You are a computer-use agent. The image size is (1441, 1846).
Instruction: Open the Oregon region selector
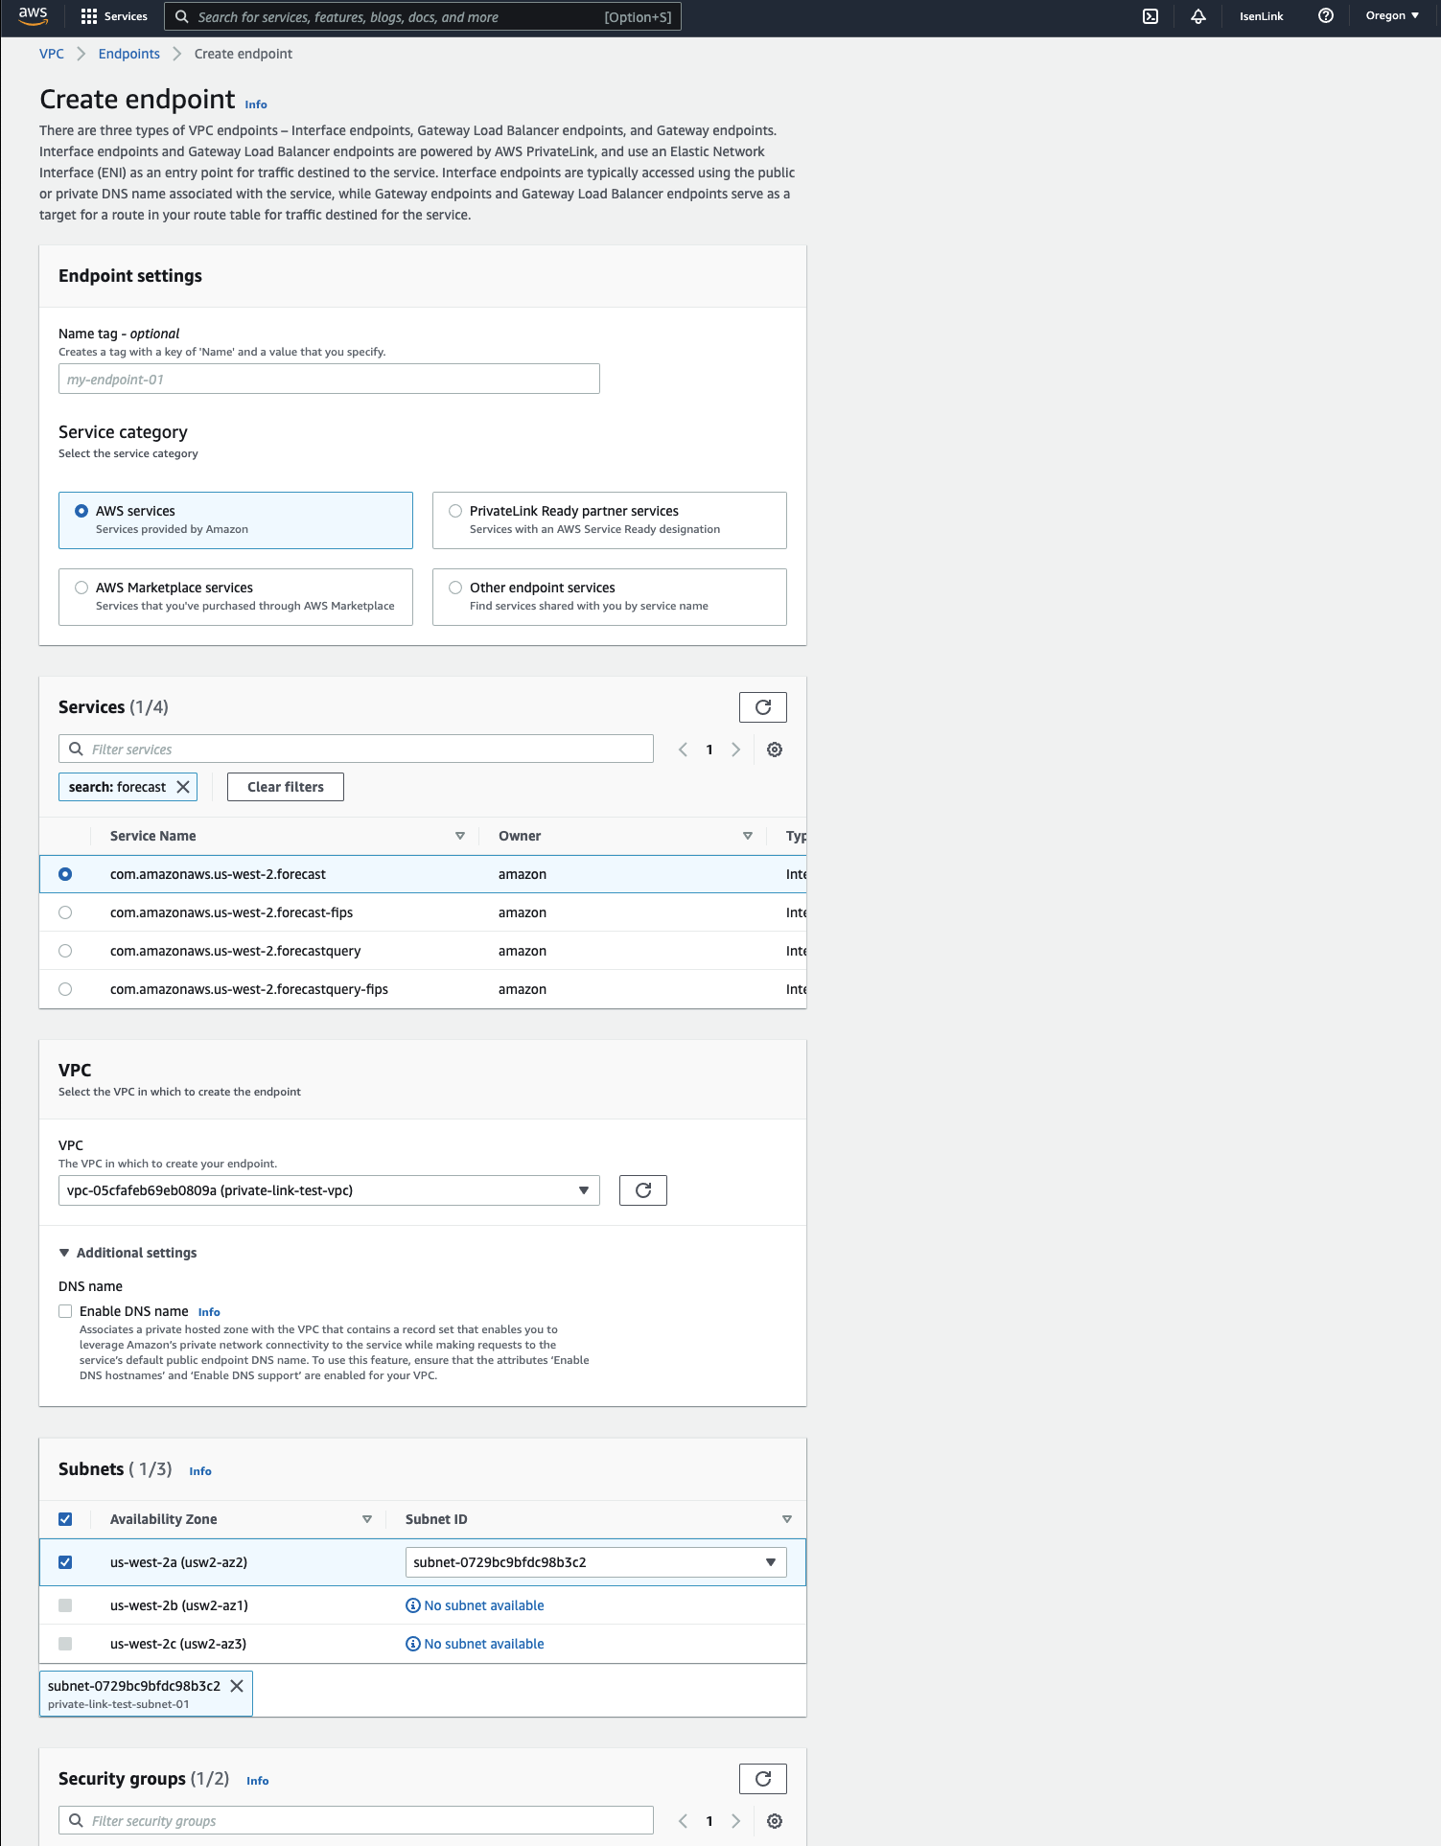point(1392,16)
